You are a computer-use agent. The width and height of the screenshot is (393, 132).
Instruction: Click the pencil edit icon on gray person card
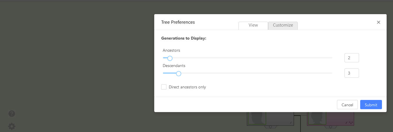click(x=291, y=122)
